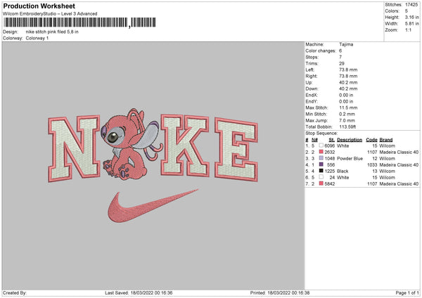Viewport: 422px width, 298px height.
Task: Click the 'Up:' label
Action: coord(309,82)
